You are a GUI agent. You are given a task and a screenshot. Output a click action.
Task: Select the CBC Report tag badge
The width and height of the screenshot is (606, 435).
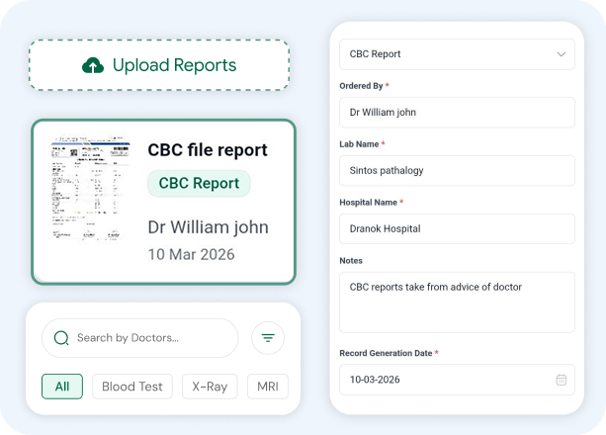[x=199, y=183]
